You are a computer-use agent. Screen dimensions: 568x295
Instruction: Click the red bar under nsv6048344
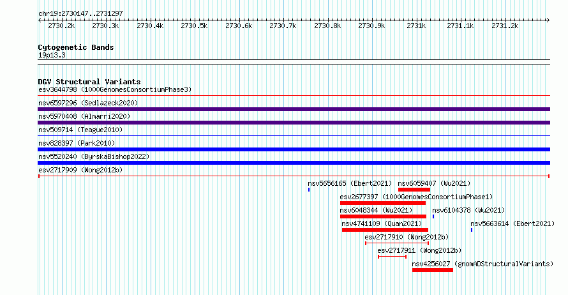(x=384, y=216)
